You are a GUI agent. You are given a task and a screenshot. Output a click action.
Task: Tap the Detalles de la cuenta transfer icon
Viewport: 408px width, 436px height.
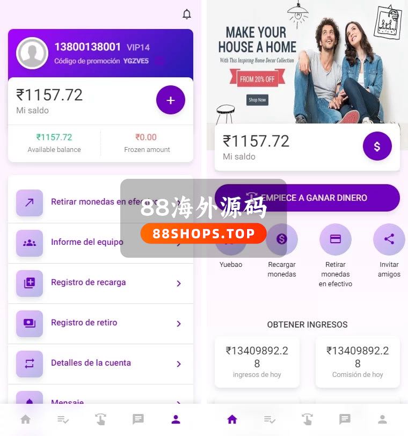click(x=30, y=364)
